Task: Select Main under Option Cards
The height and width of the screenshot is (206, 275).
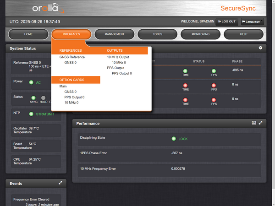Action: (63, 86)
